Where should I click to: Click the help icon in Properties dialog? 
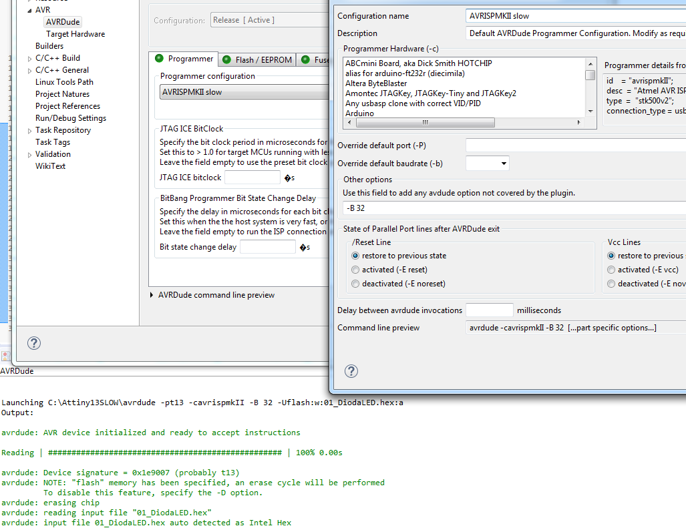pos(33,343)
